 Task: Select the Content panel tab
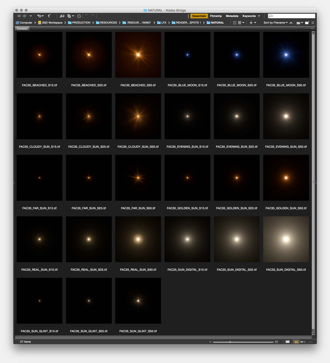tap(22, 29)
